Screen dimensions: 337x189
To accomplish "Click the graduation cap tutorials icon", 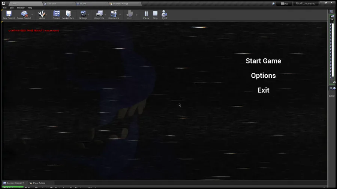I will click(273, 3).
